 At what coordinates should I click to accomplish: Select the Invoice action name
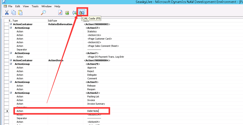pyautogui.click(x=91, y=100)
